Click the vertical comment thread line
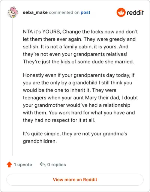 tap(12, 87)
